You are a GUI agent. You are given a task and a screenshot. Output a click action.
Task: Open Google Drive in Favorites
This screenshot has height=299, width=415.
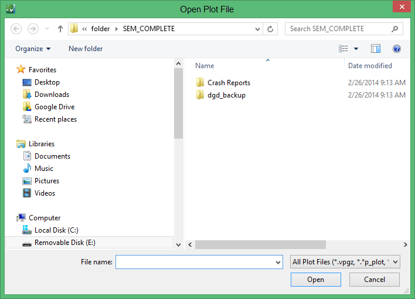(55, 107)
